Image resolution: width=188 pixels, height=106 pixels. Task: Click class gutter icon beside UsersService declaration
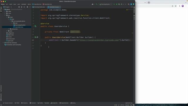[35, 26]
